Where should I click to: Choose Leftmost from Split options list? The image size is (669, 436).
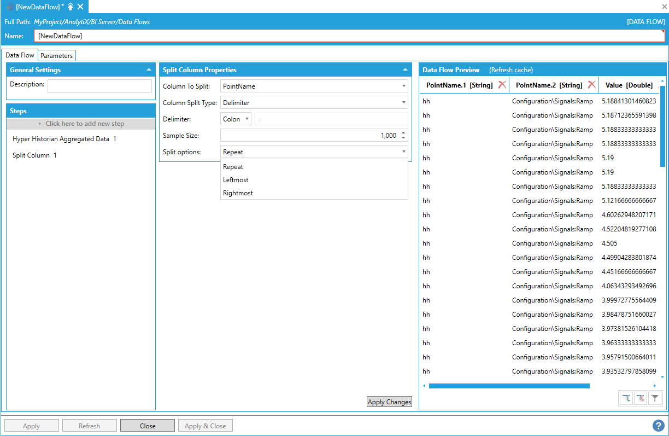pos(236,180)
